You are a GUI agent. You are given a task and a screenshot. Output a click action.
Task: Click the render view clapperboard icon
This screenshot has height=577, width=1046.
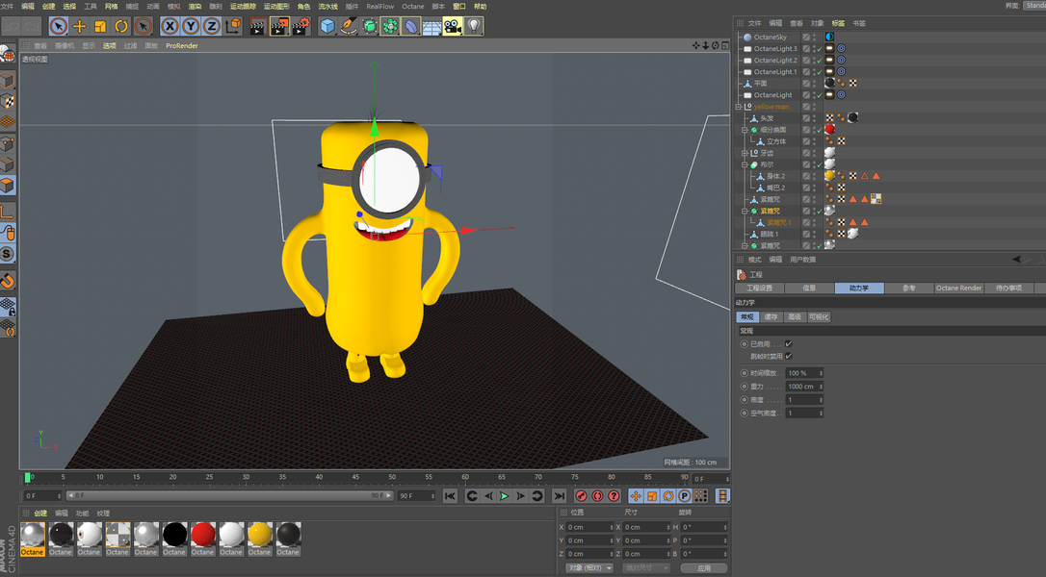tap(257, 27)
